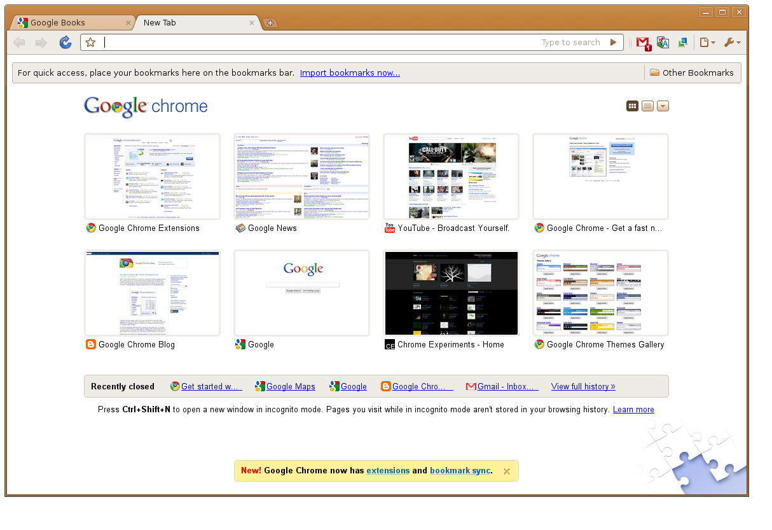Click the Chrome favicon beside Get a fast

539,228
